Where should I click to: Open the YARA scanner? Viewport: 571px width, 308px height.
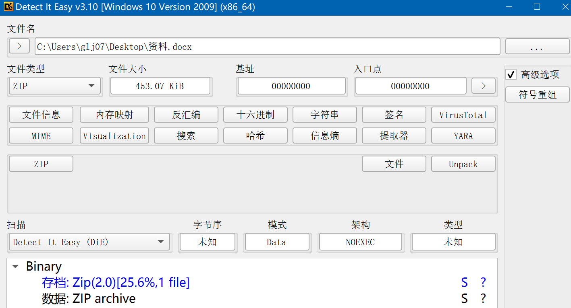[463, 136]
